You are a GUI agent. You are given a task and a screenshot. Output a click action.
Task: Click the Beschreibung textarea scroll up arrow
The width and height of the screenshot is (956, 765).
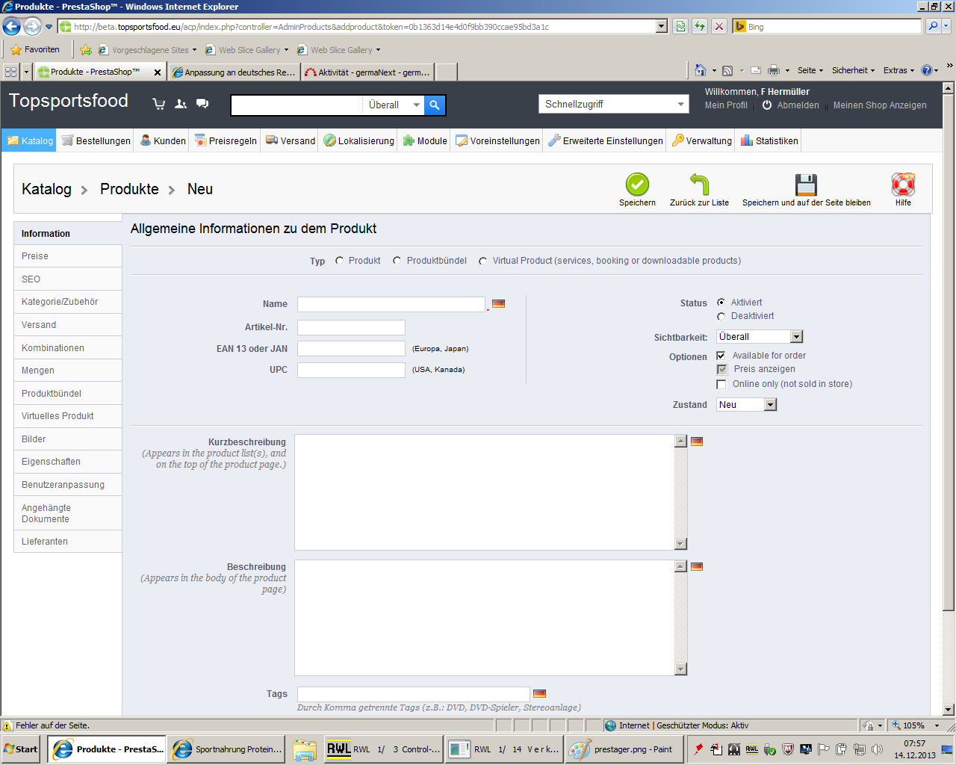(680, 566)
